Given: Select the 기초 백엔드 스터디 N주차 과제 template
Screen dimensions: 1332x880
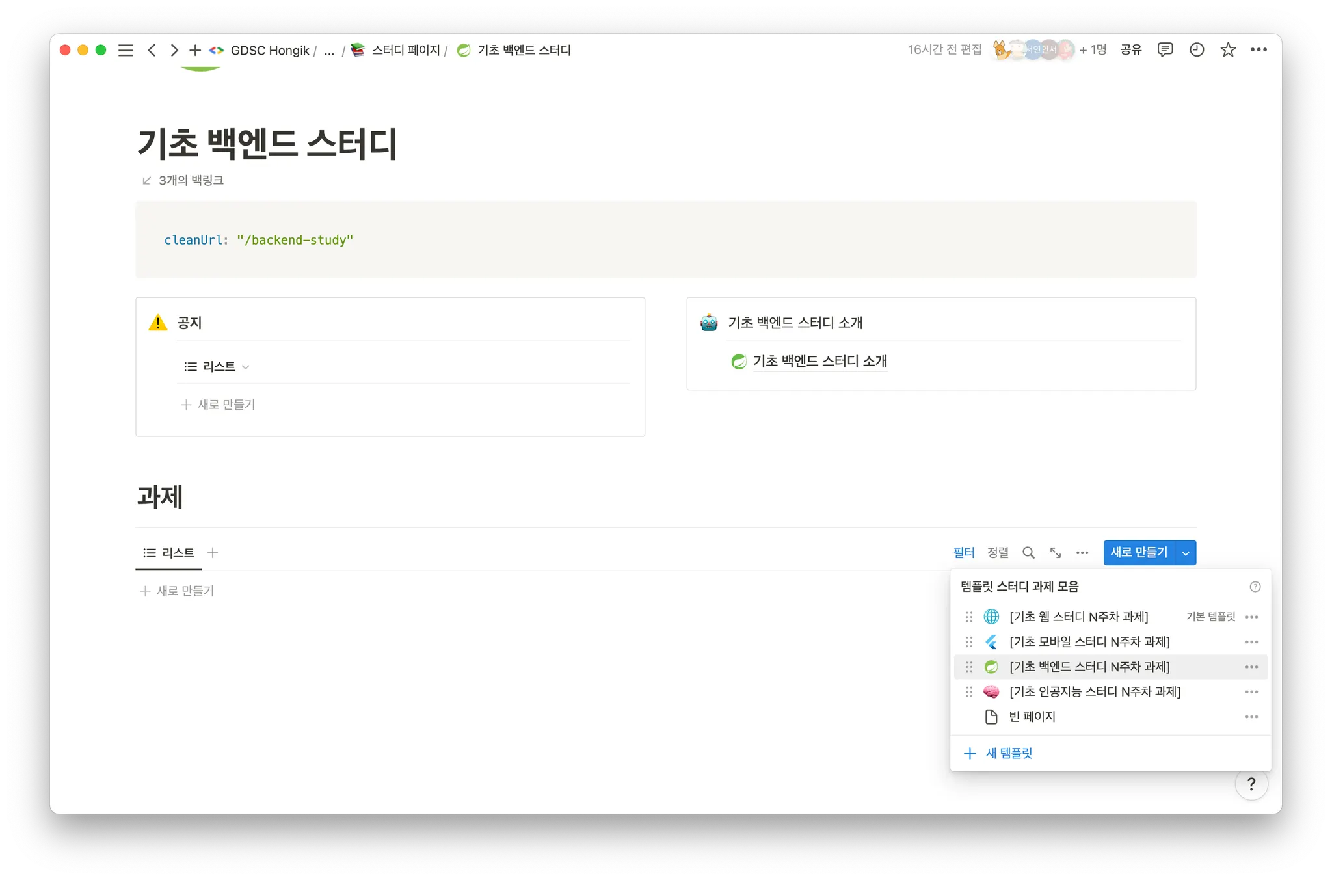Looking at the screenshot, I should coord(1089,667).
